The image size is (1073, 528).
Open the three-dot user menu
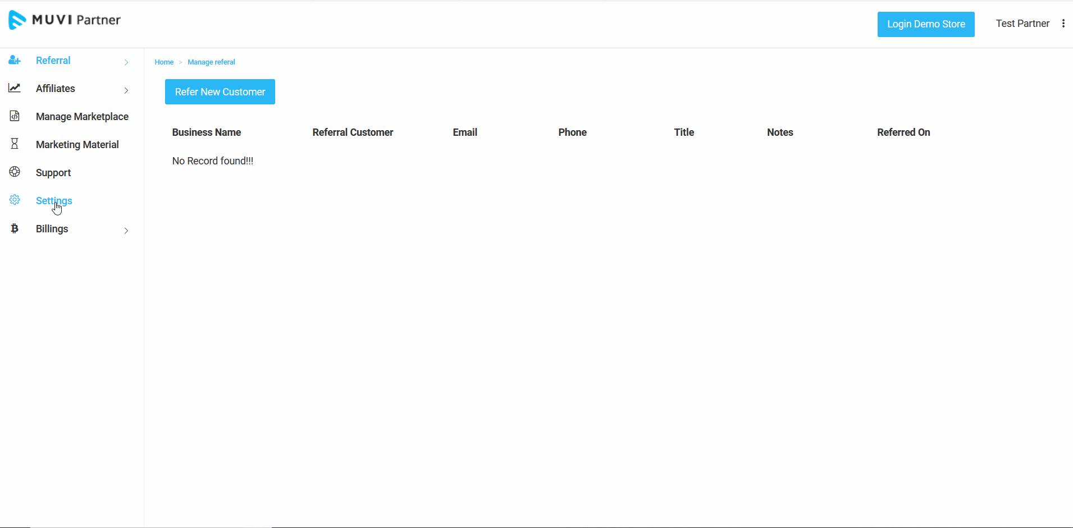click(x=1063, y=24)
